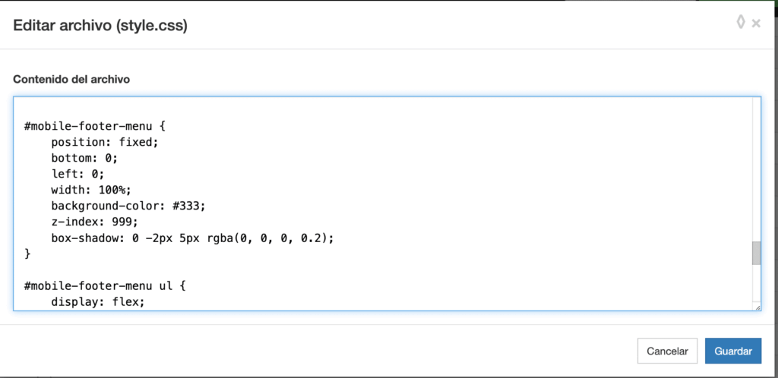Screen dimensions: 778x378
Task: Click the closing brace after box-shadow
Action: tap(27, 254)
